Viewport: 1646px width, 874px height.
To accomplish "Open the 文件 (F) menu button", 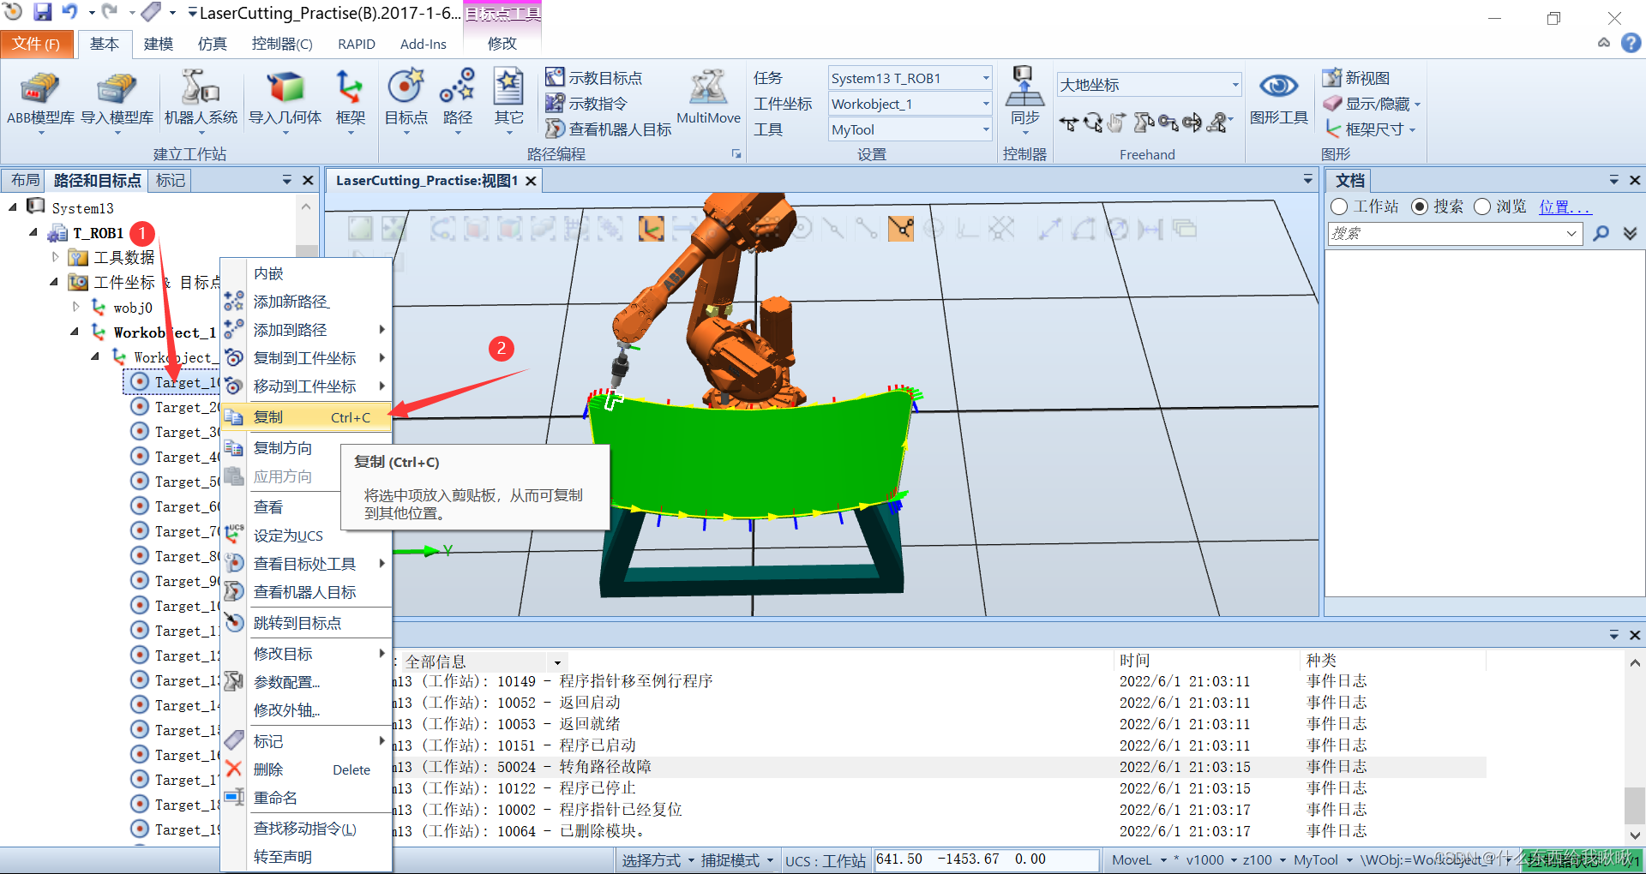I will (36, 44).
